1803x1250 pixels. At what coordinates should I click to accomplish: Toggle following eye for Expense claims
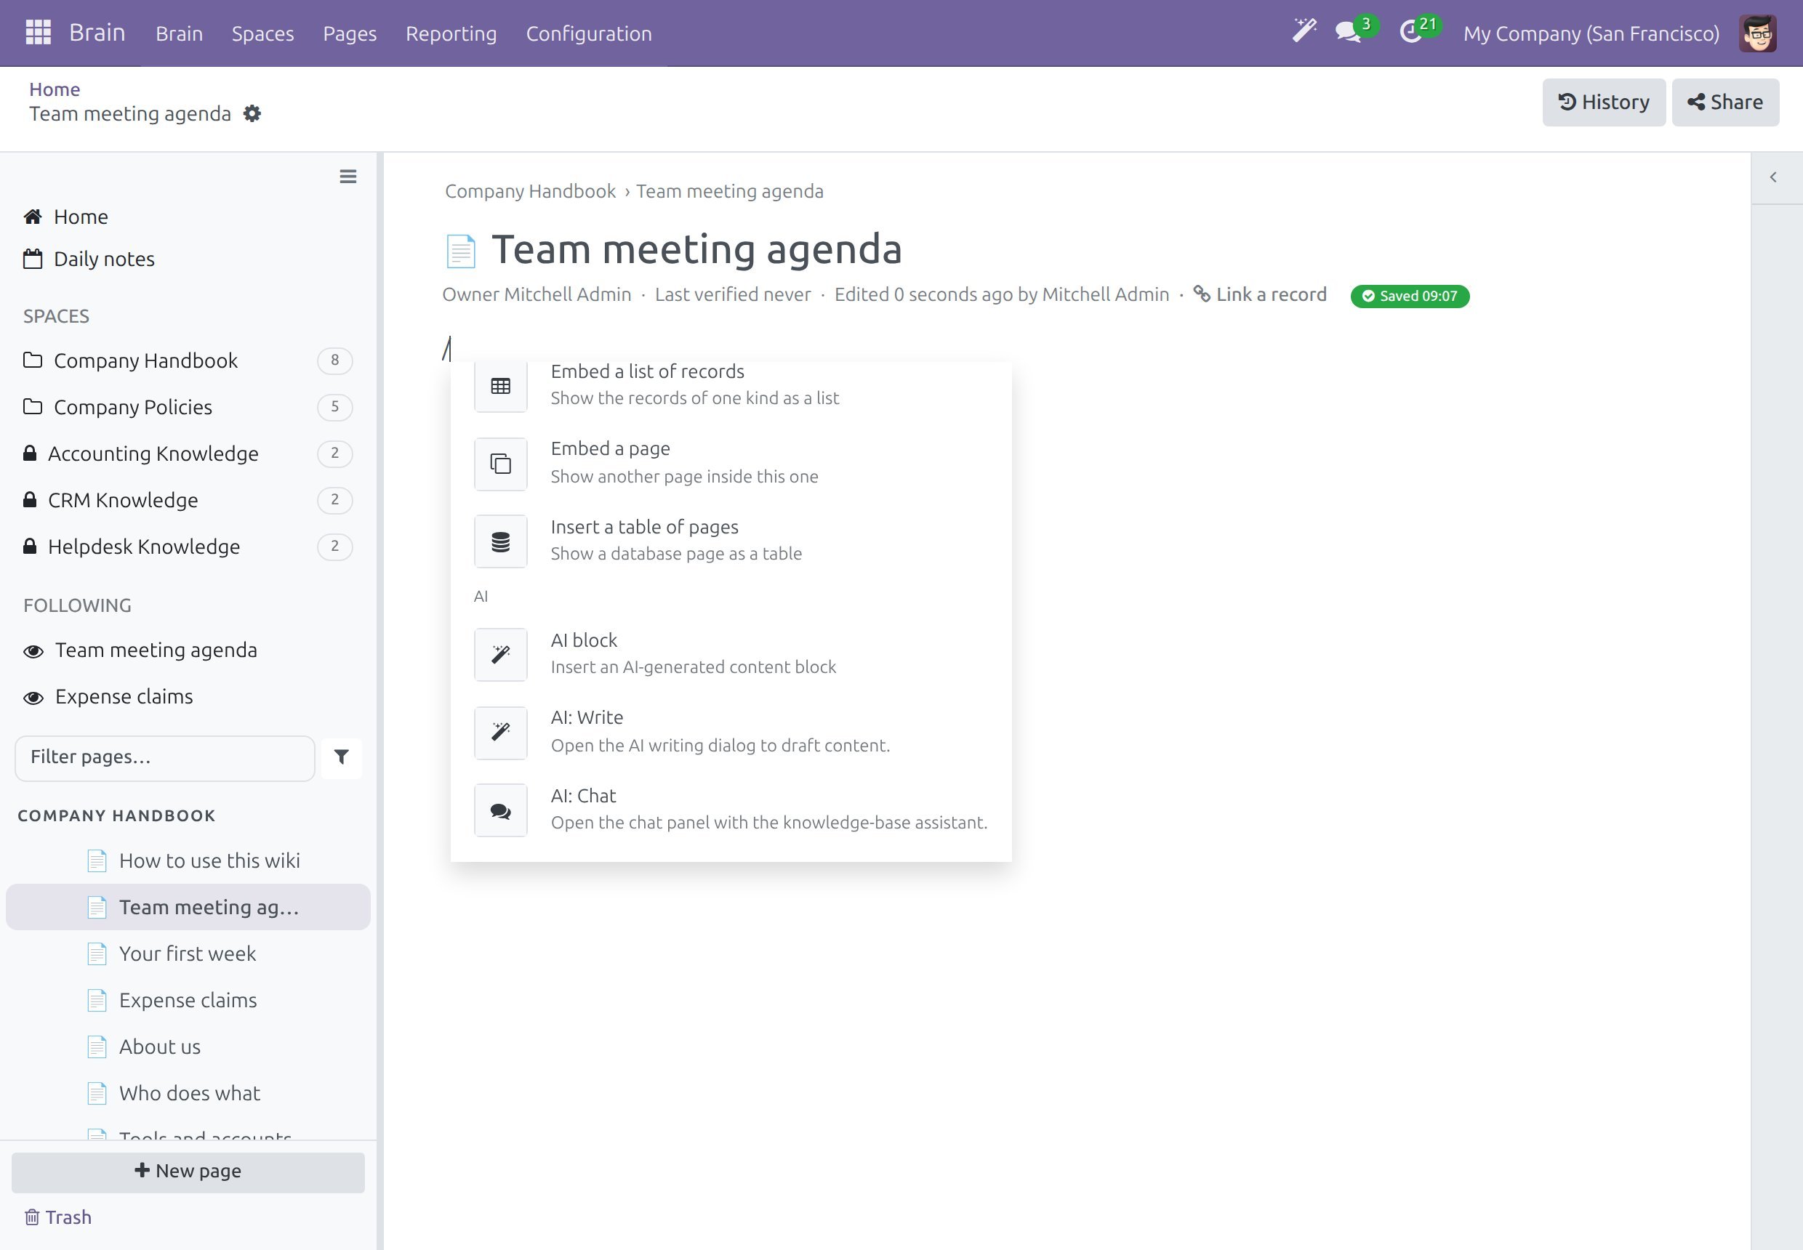(x=33, y=697)
